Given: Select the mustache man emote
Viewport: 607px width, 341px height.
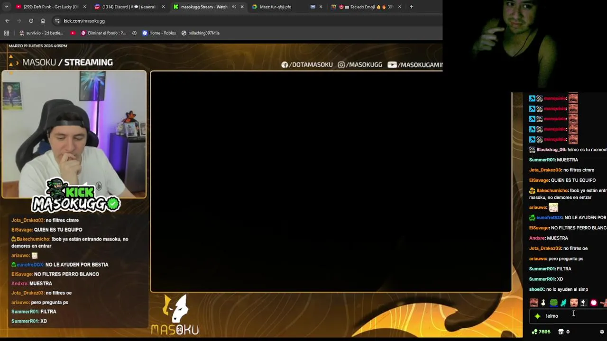Looking at the screenshot, I should (533, 303).
